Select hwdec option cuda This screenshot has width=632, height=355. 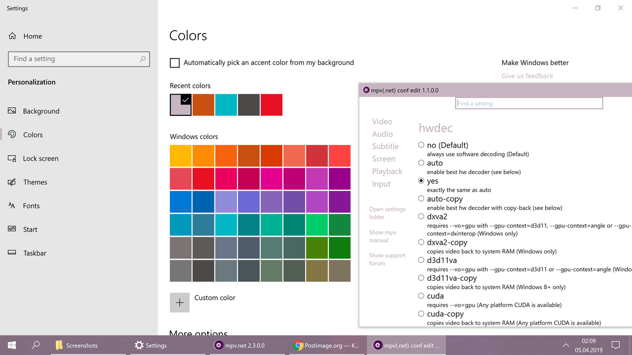pyautogui.click(x=421, y=296)
